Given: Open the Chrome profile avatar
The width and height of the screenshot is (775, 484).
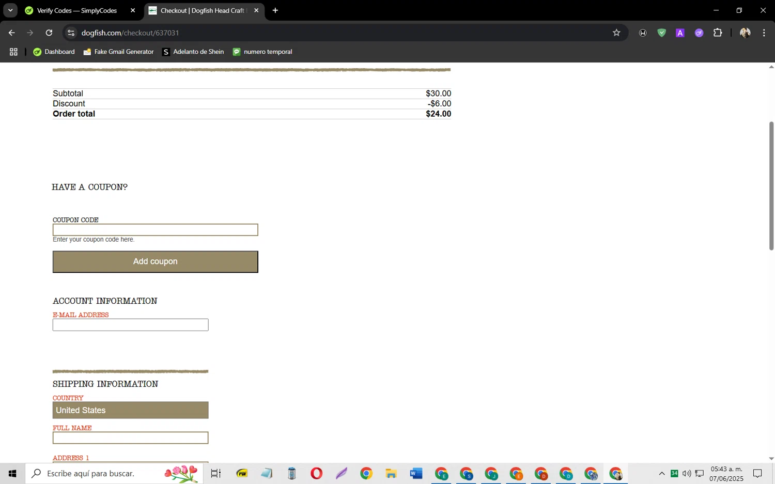Looking at the screenshot, I should pos(745,33).
